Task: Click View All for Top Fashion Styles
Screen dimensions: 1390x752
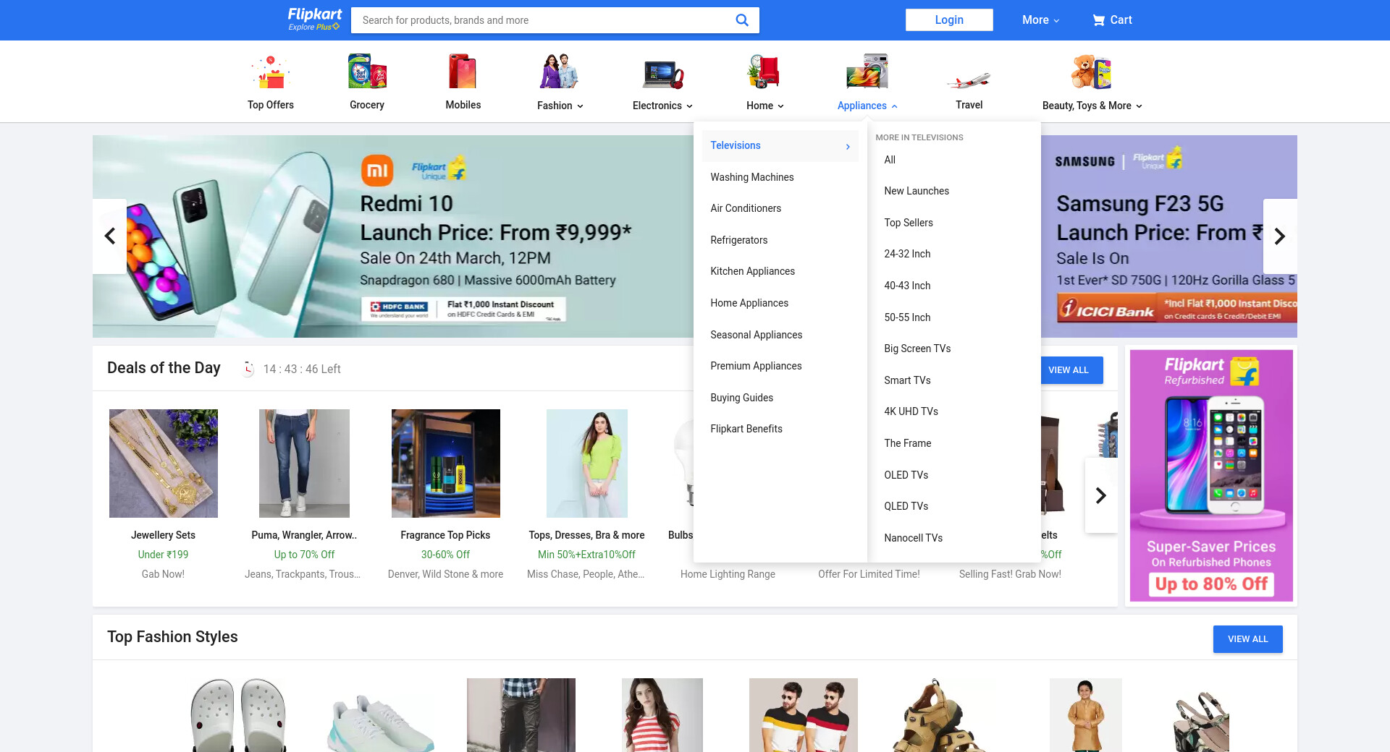Action: pos(1247,639)
